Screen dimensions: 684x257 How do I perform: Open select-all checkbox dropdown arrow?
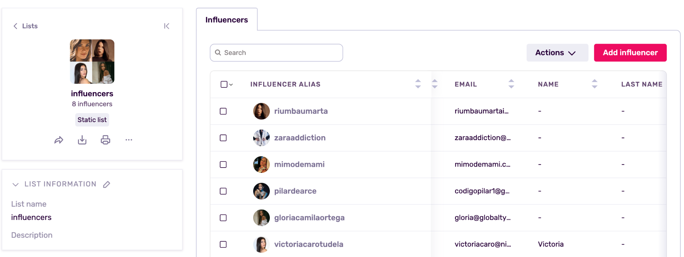231,85
